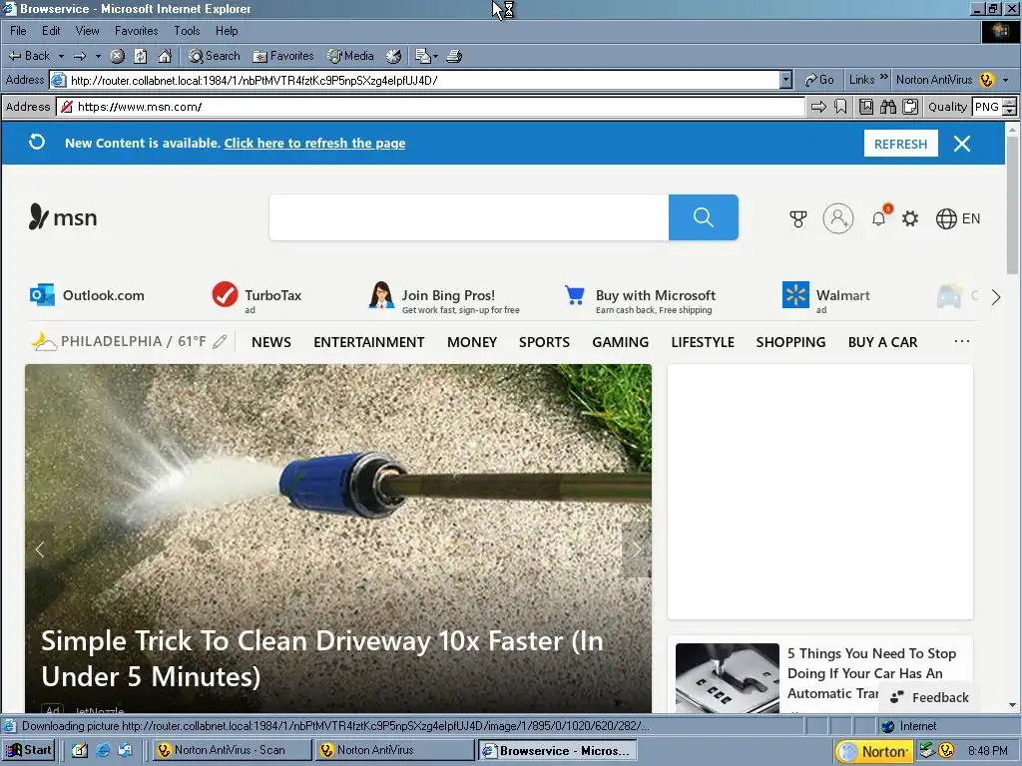The height and width of the screenshot is (766, 1022).
Task: Click the Quality PNG field
Action: point(987,107)
